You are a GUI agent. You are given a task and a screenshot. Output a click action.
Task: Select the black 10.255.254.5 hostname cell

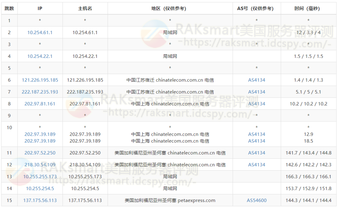point(85,188)
